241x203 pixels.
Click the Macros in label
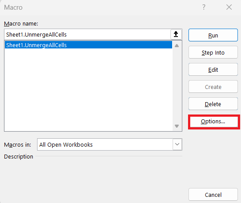[x=18, y=144]
